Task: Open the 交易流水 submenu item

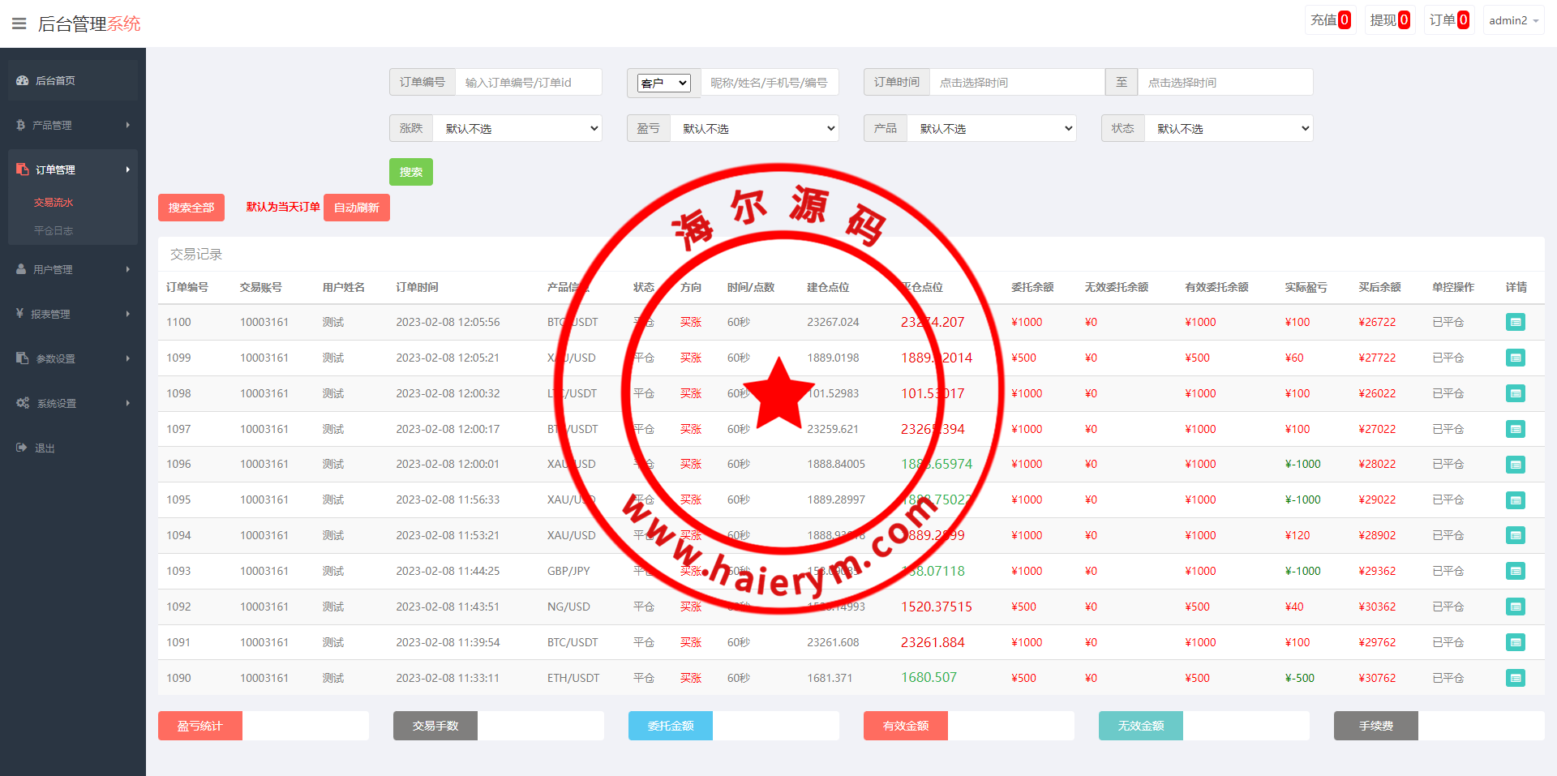Action: click(54, 203)
